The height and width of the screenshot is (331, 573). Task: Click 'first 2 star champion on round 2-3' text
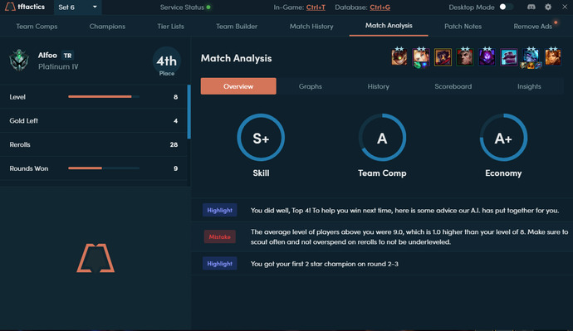(x=325, y=264)
